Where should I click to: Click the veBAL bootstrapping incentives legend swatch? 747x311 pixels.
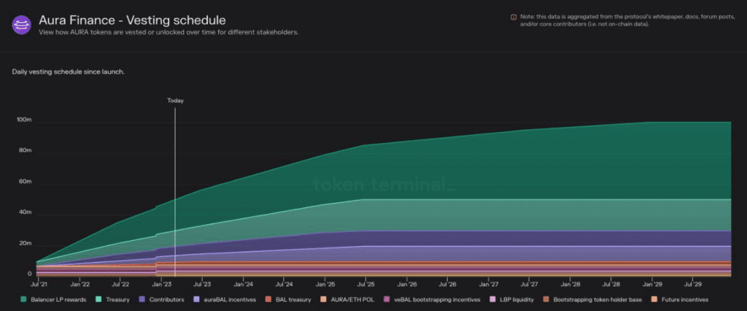point(387,299)
